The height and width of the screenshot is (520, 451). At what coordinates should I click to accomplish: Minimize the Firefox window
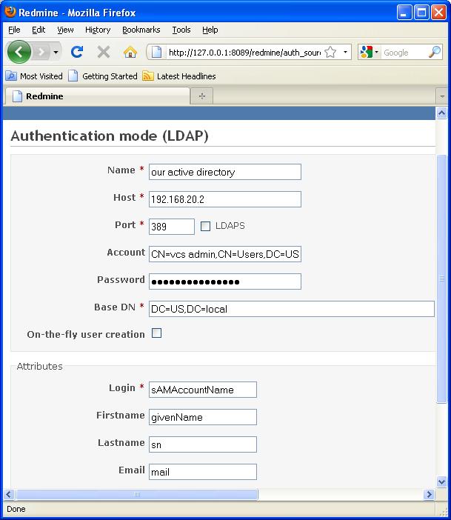[404, 13]
